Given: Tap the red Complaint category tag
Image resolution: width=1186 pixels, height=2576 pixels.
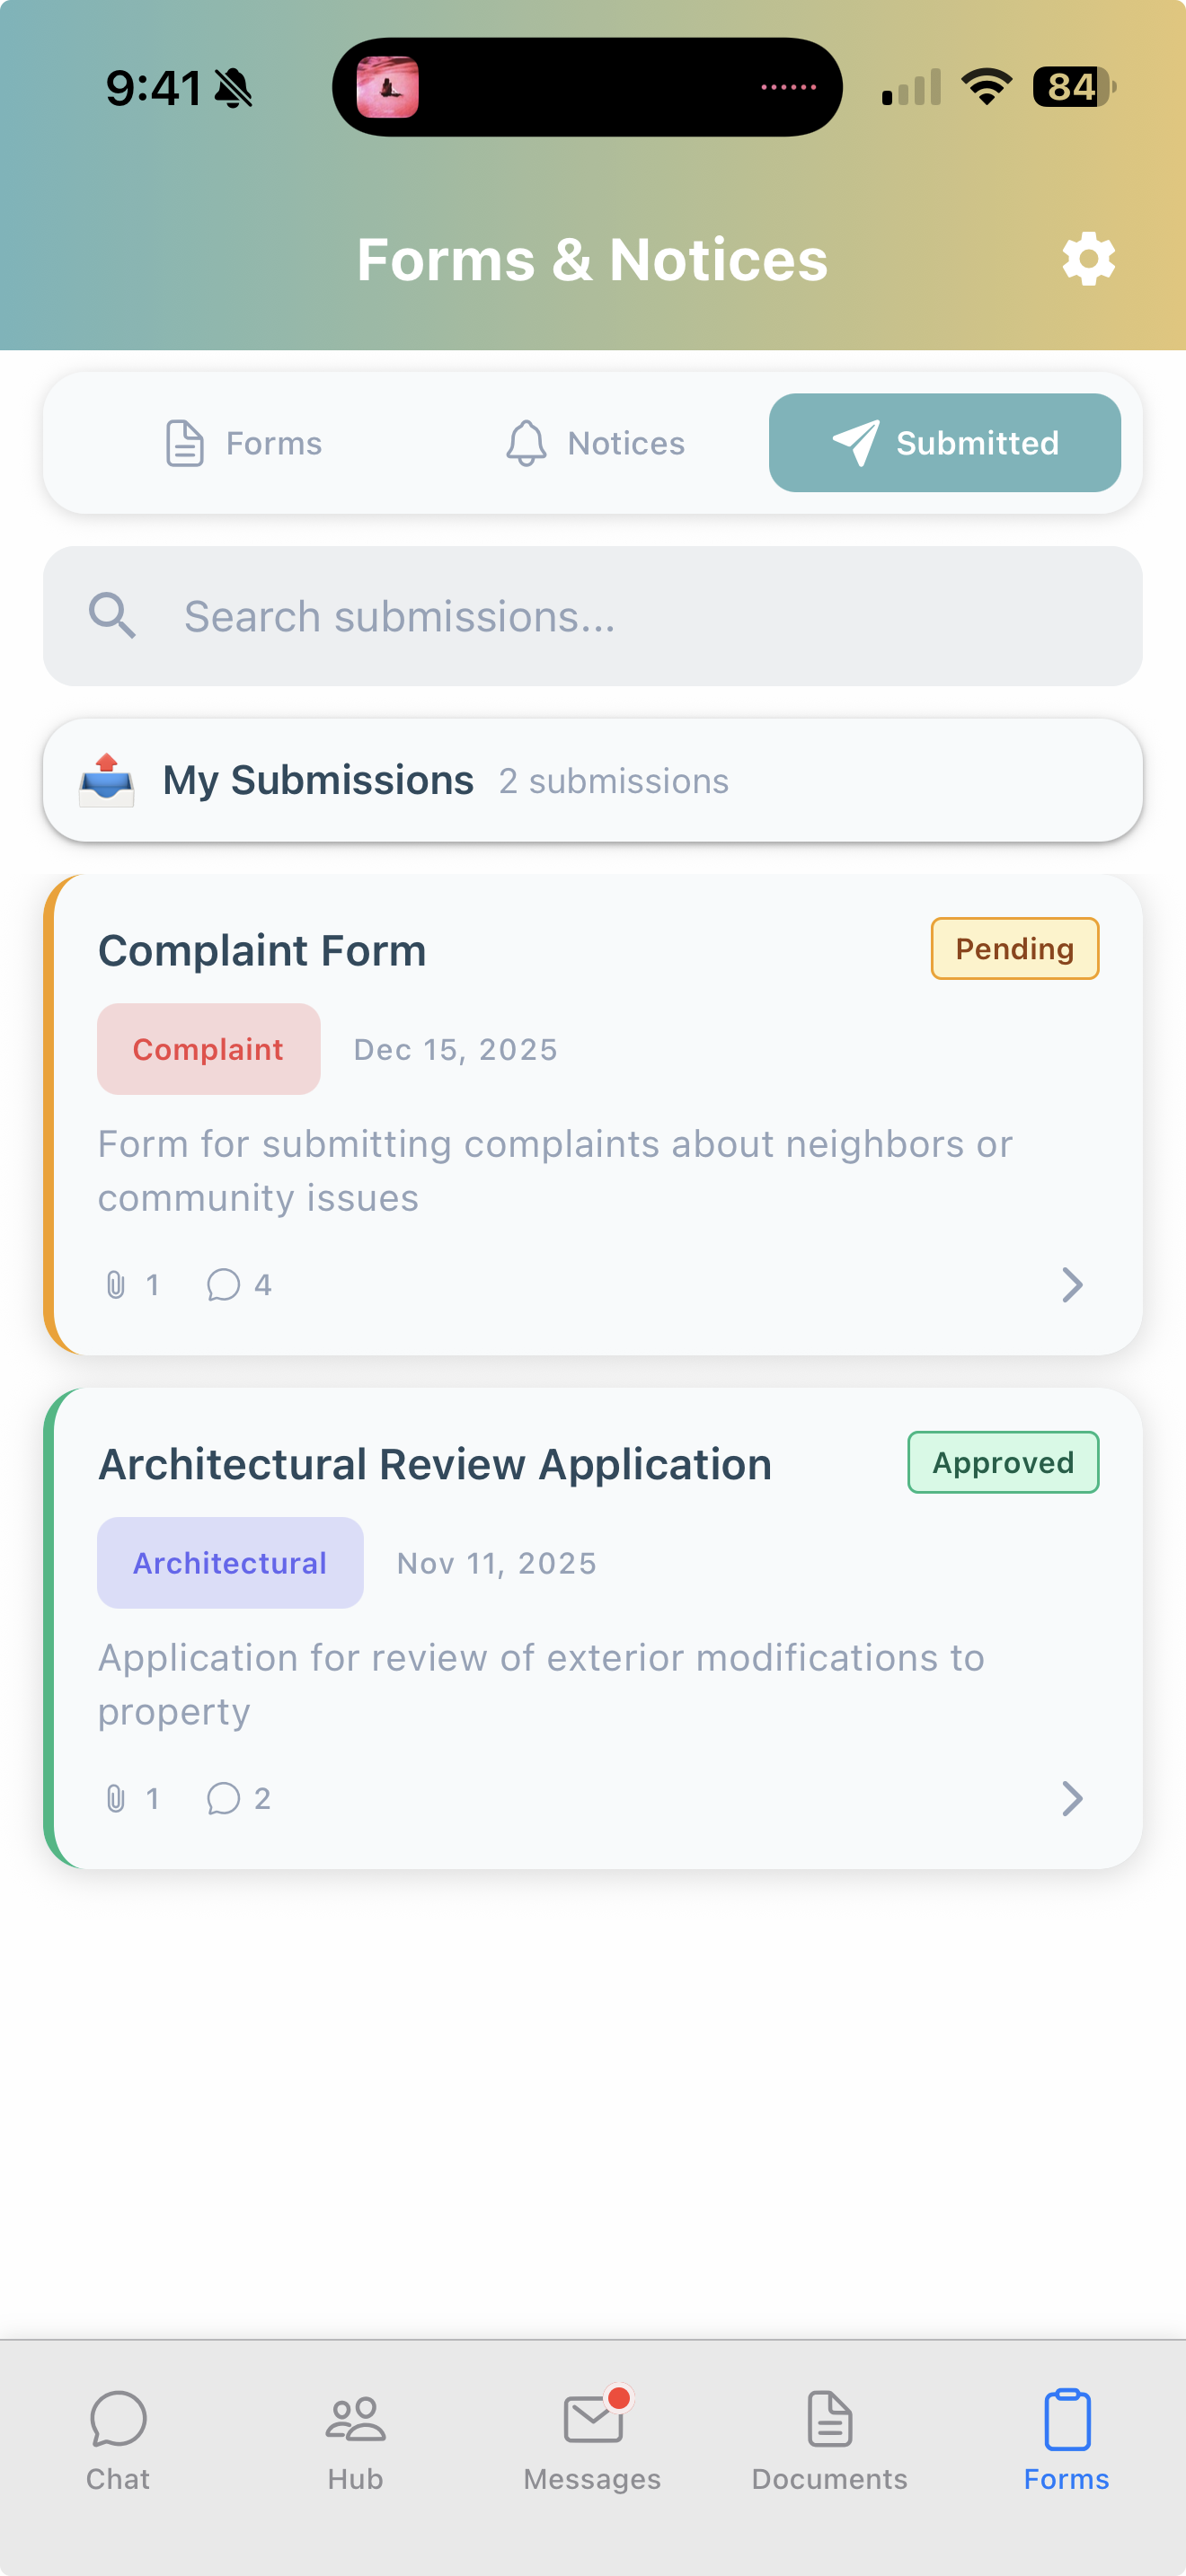Looking at the screenshot, I should coord(209,1049).
